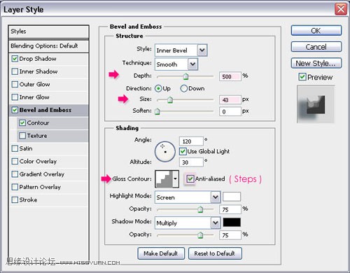This screenshot has width=350, height=273.
Task: Open the Bevel and Emboss settings label
Action: pyautogui.click(x=45, y=110)
